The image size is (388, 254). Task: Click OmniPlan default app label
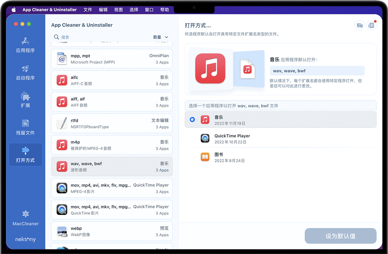point(159,56)
